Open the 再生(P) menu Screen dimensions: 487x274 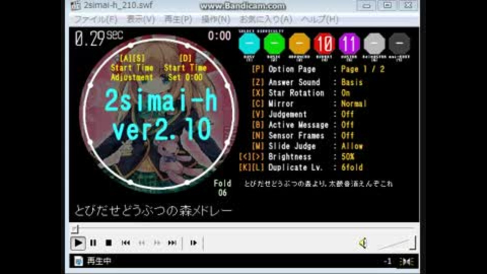(x=178, y=20)
